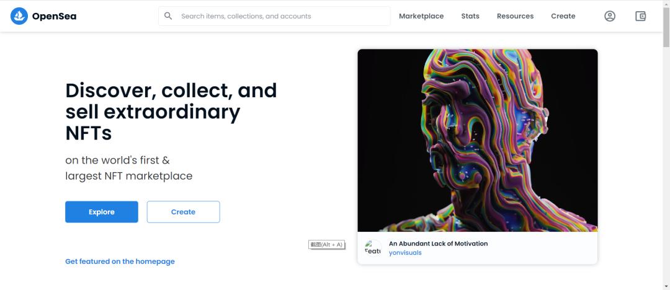Viewport: 670px width, 290px height.
Task: Click the scrollbar up arrow
Action: tap(666, 4)
